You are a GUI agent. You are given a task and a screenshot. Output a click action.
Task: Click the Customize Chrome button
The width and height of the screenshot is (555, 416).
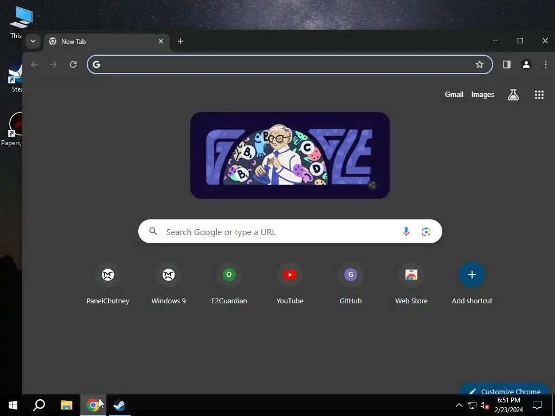pos(505,389)
